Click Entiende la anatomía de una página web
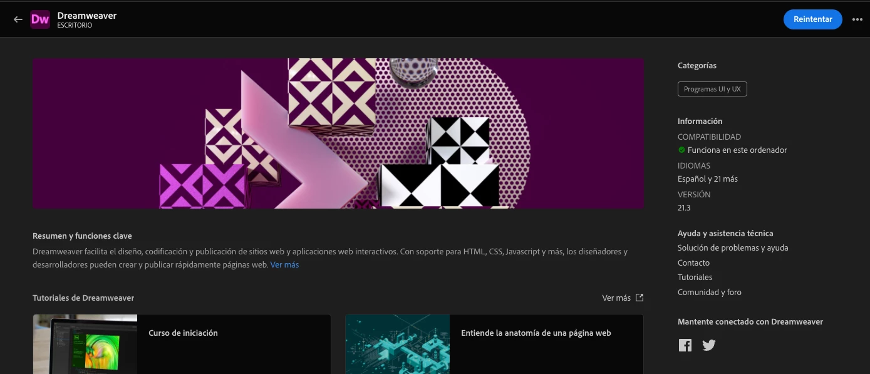This screenshot has height=374, width=870. tap(536, 333)
